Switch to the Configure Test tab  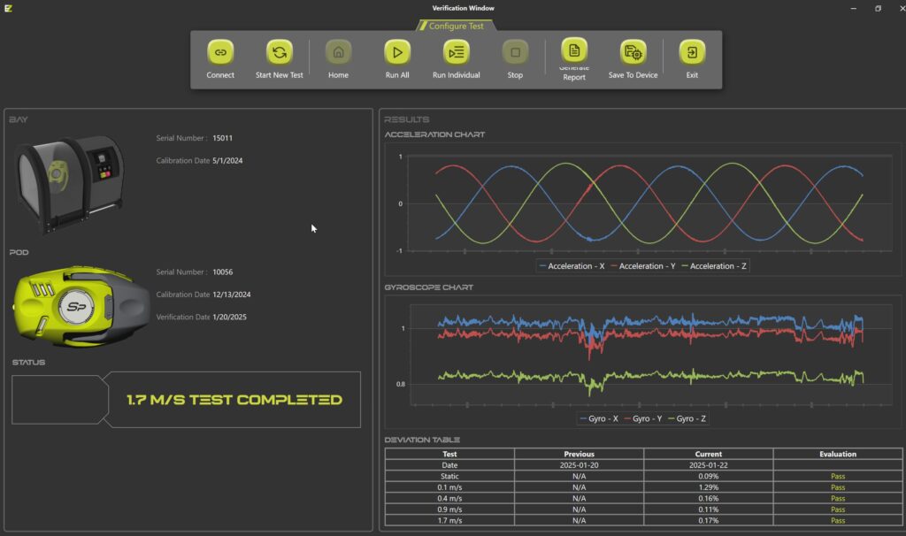click(456, 26)
